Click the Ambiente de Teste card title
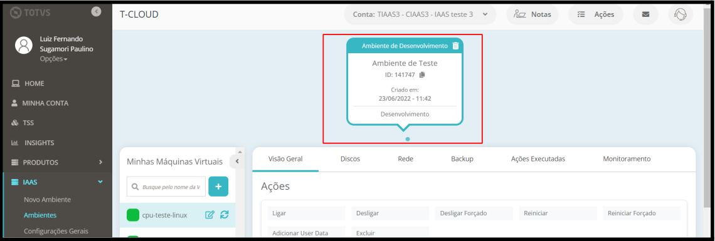Image resolution: width=715 pixels, height=241 pixels. [405, 63]
